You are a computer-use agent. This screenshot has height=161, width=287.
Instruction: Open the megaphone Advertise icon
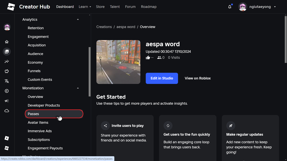[7, 101]
